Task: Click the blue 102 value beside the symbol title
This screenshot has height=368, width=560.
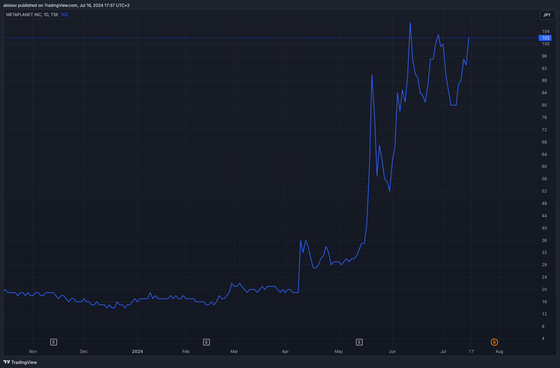Action: [x=64, y=15]
